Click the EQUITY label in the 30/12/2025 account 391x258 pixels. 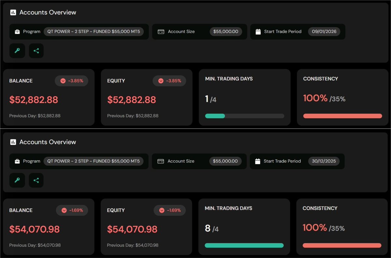point(116,210)
